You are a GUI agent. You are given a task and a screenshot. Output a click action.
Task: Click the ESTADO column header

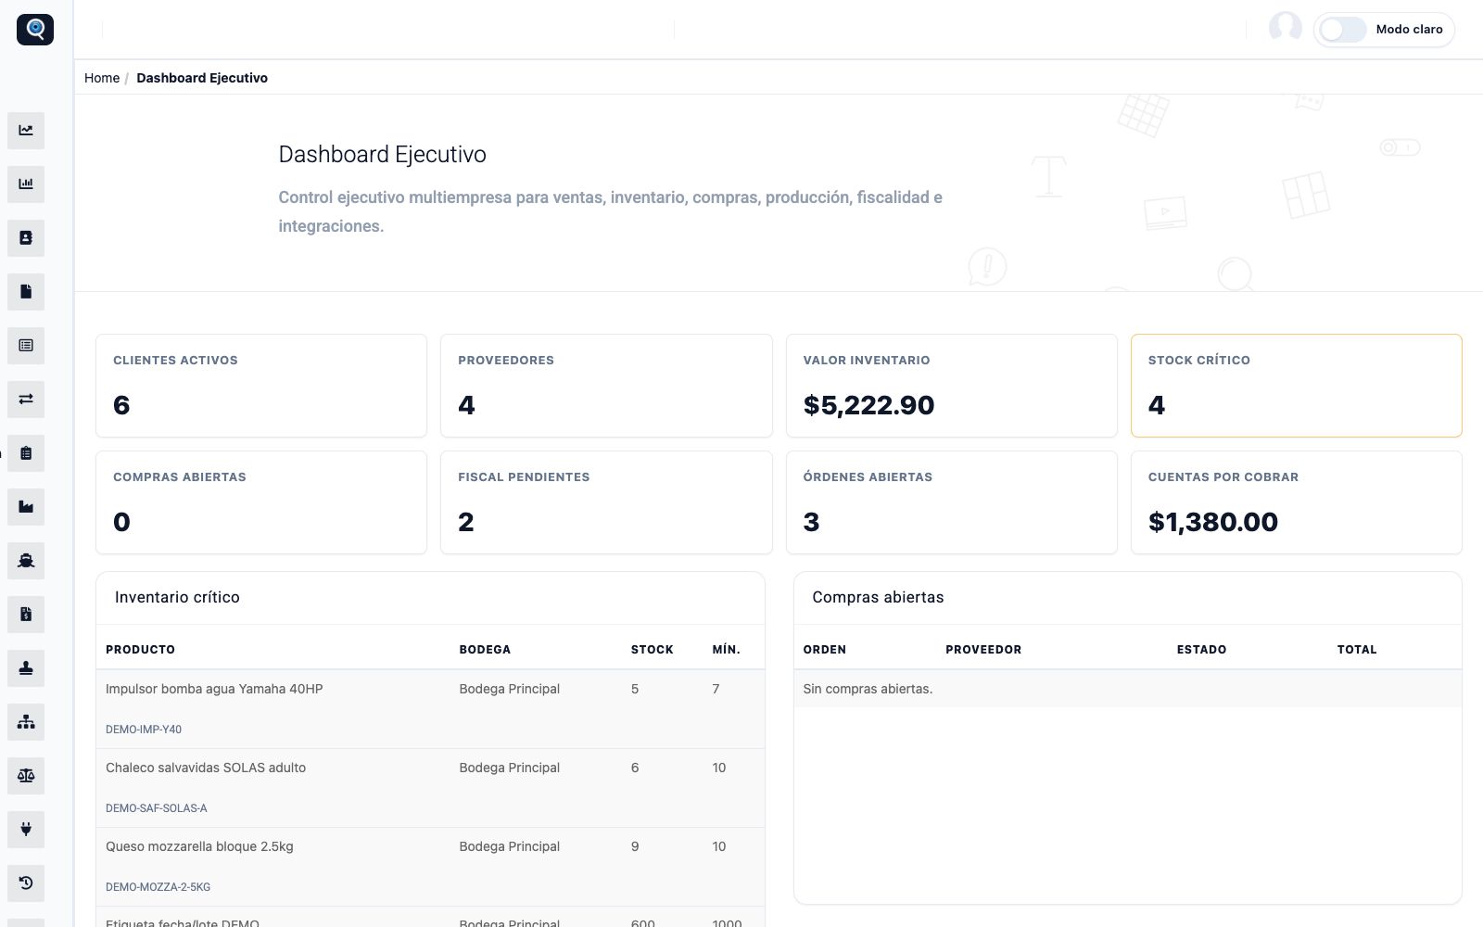point(1202,650)
